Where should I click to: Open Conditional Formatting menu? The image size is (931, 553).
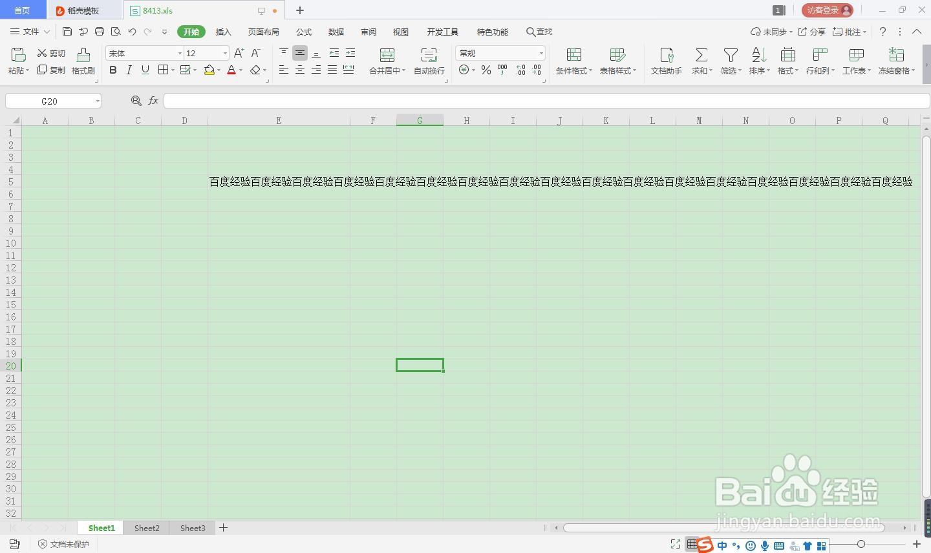point(573,61)
